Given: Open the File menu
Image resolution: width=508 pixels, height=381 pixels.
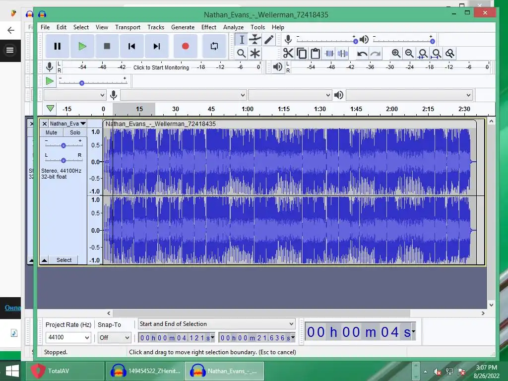Looking at the screenshot, I should [x=45, y=27].
